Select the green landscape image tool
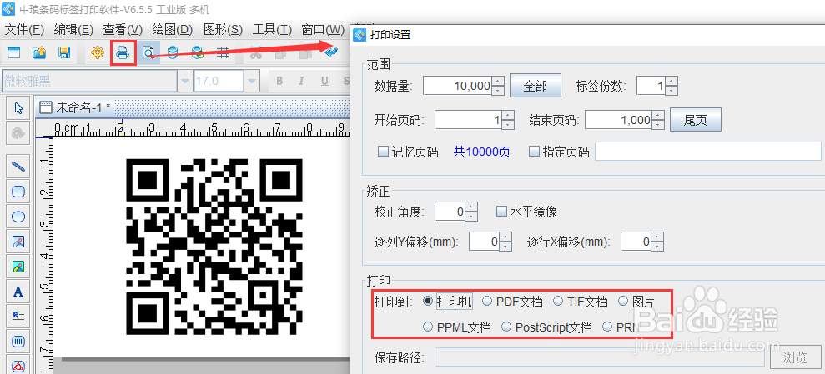The height and width of the screenshot is (374, 825). 18,267
